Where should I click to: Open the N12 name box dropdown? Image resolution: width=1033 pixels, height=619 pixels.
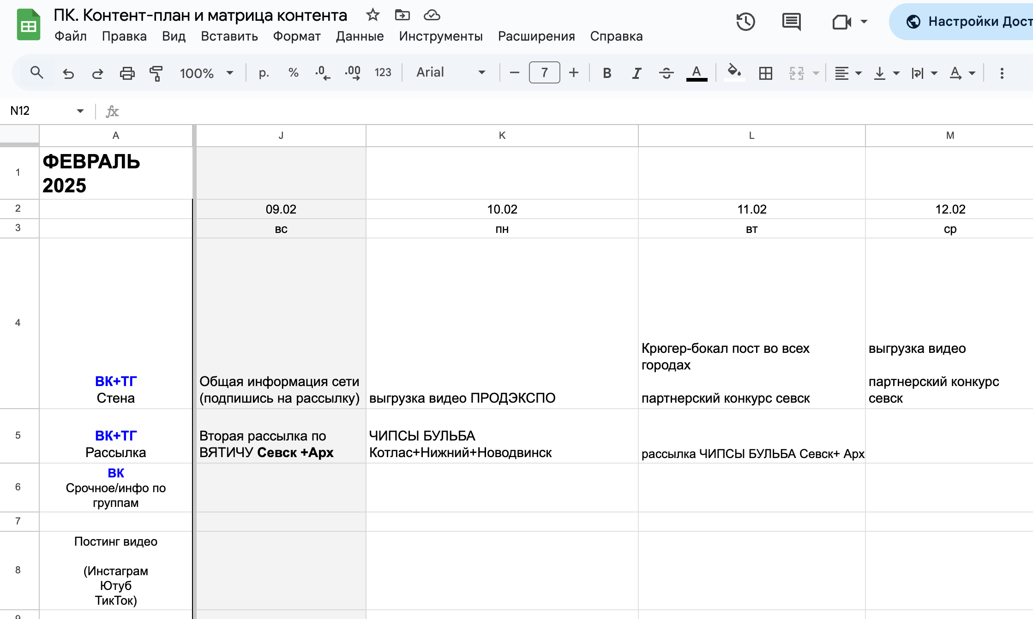80,111
